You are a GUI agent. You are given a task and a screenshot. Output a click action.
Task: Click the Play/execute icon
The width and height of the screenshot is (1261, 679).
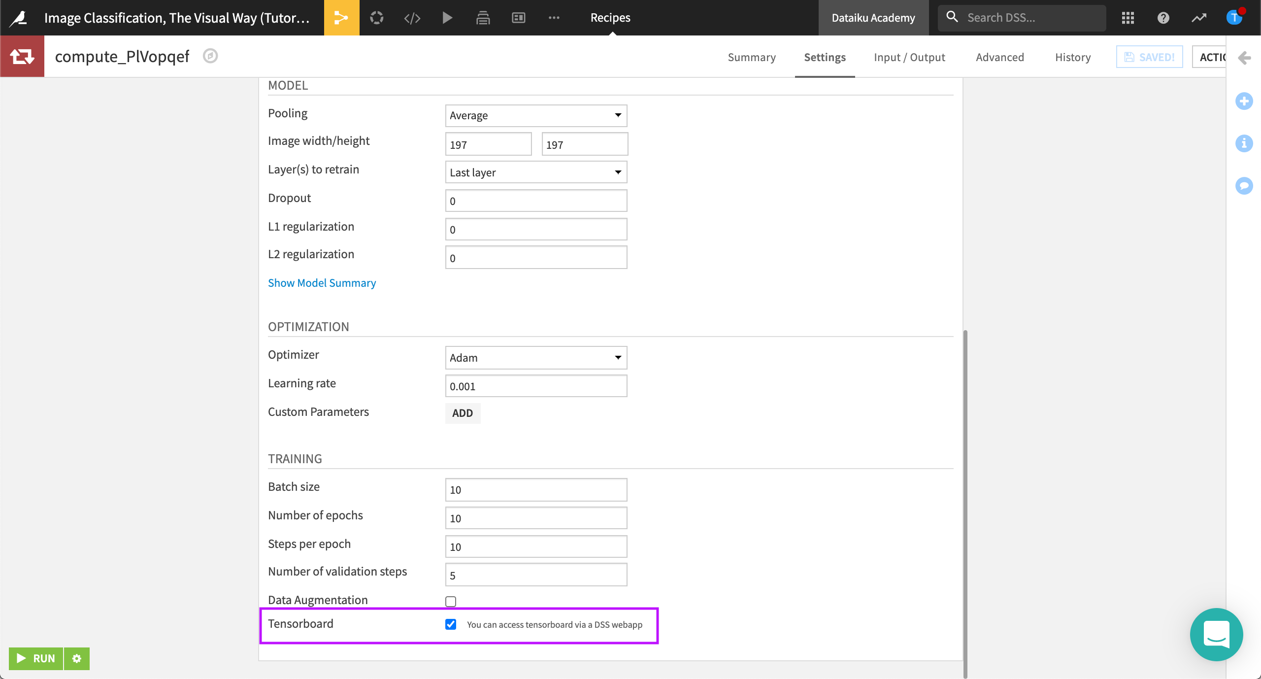click(x=448, y=17)
